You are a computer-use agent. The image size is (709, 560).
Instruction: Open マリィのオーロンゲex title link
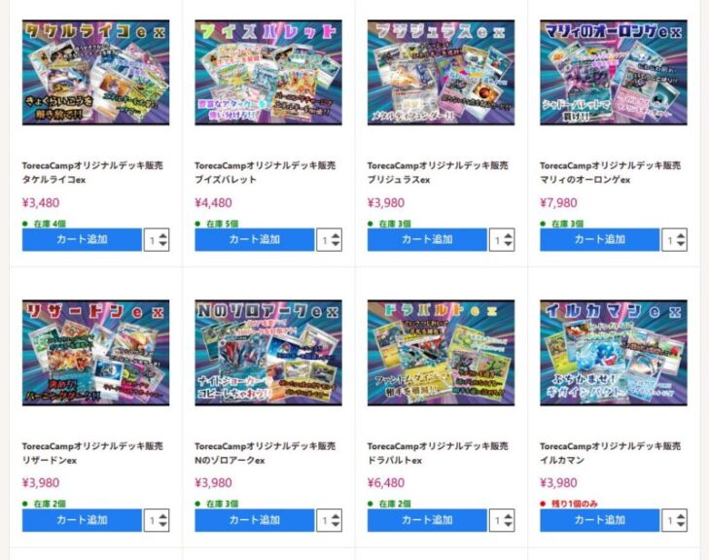pos(611,173)
